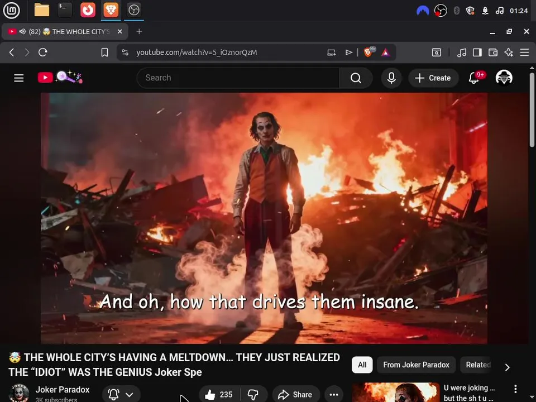The image size is (536, 402).
Task: Show the calendar from the 01:24 clock
Action: [x=519, y=11]
